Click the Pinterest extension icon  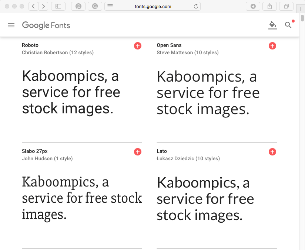coord(78,6)
